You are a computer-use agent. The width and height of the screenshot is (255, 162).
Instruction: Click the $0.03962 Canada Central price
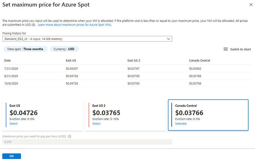point(195,69)
